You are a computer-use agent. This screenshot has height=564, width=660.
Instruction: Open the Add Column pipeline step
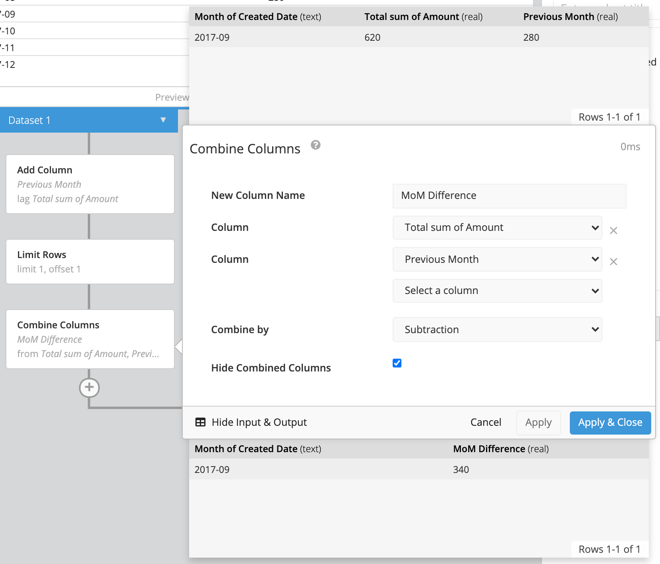click(90, 184)
